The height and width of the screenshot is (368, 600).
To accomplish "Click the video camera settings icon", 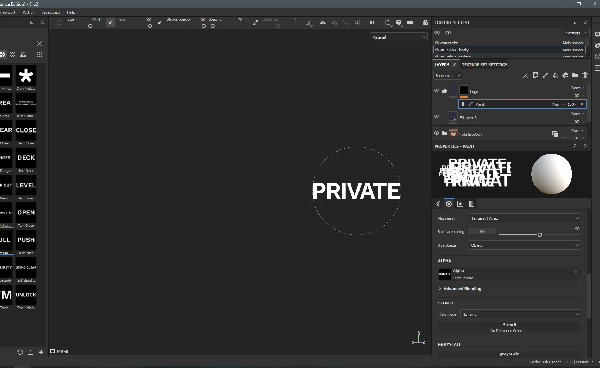I will click(x=410, y=22).
